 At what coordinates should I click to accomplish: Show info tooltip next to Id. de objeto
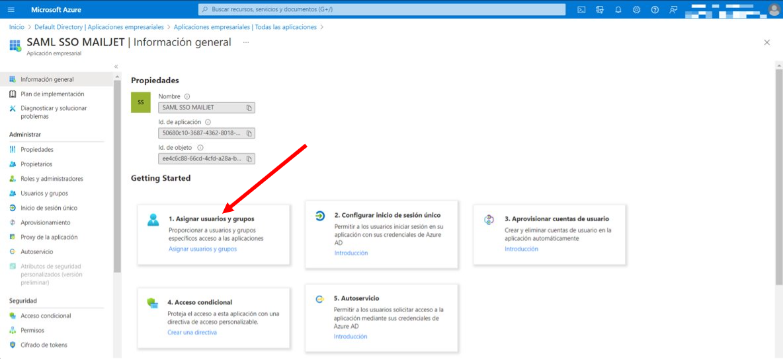tap(200, 148)
